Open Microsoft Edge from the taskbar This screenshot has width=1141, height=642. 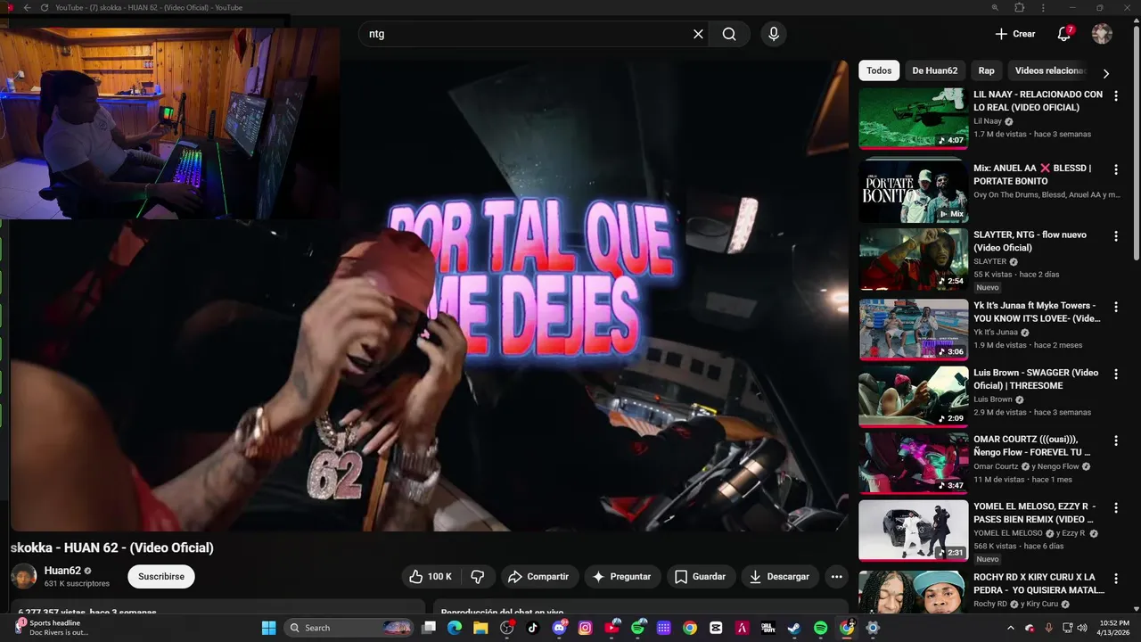tap(455, 628)
